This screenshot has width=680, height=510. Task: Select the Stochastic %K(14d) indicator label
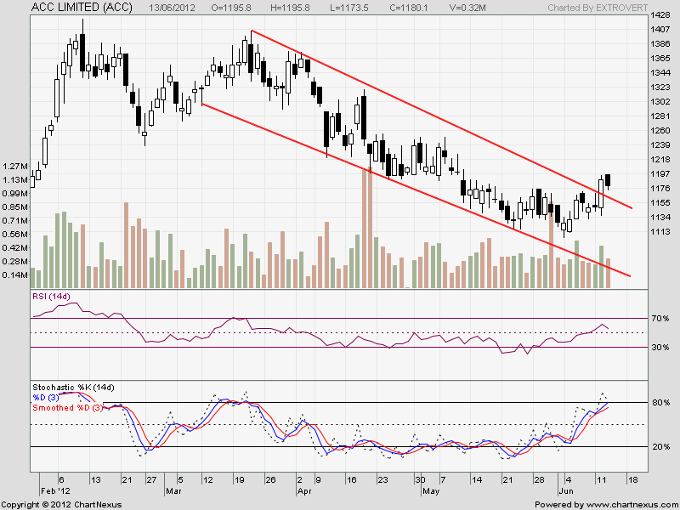pyautogui.click(x=72, y=388)
